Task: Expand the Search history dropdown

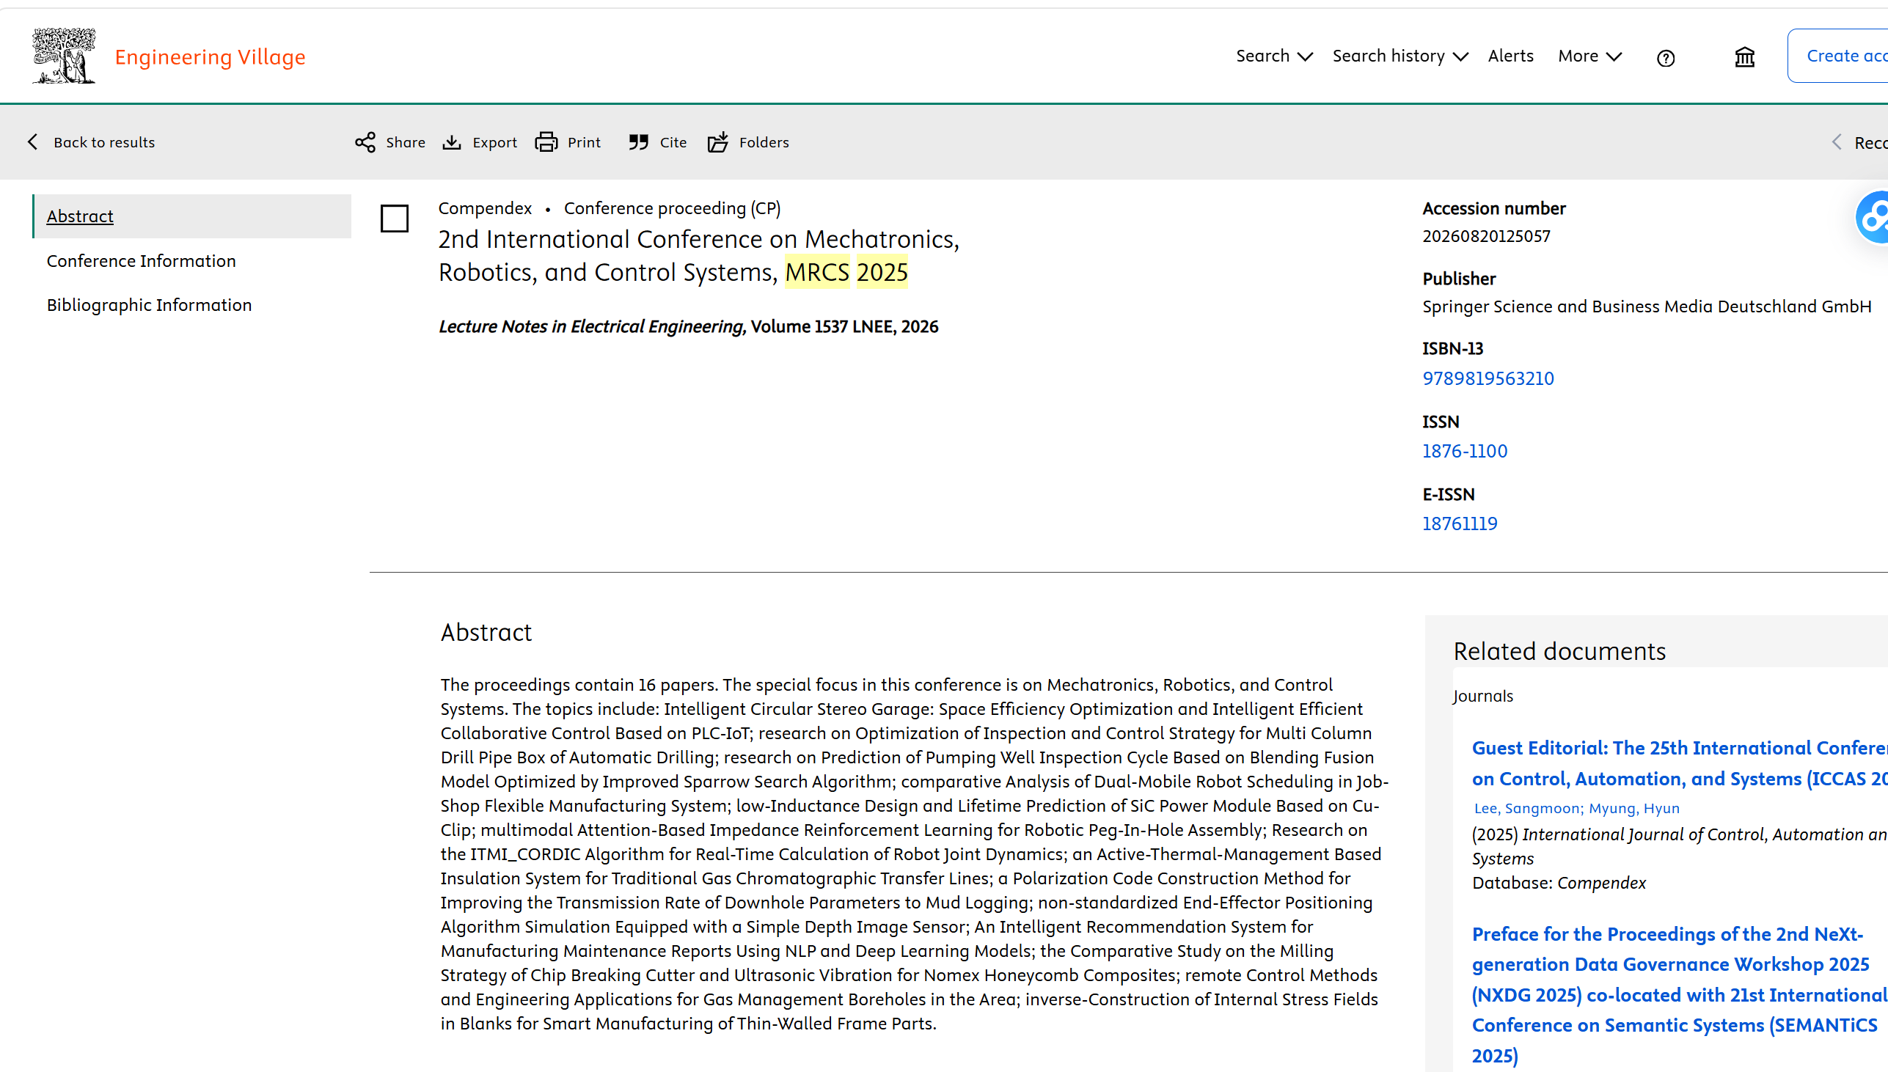Action: (1400, 56)
